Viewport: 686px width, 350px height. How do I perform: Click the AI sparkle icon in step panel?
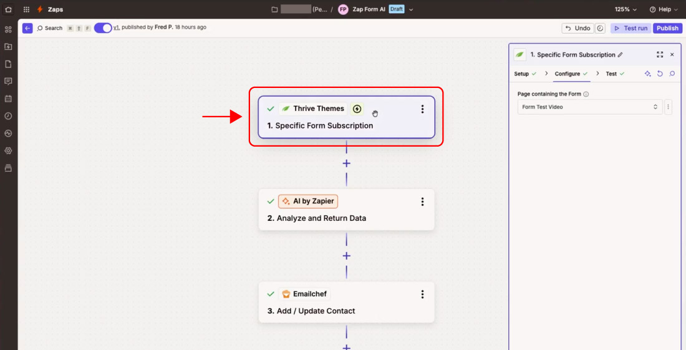coord(648,74)
